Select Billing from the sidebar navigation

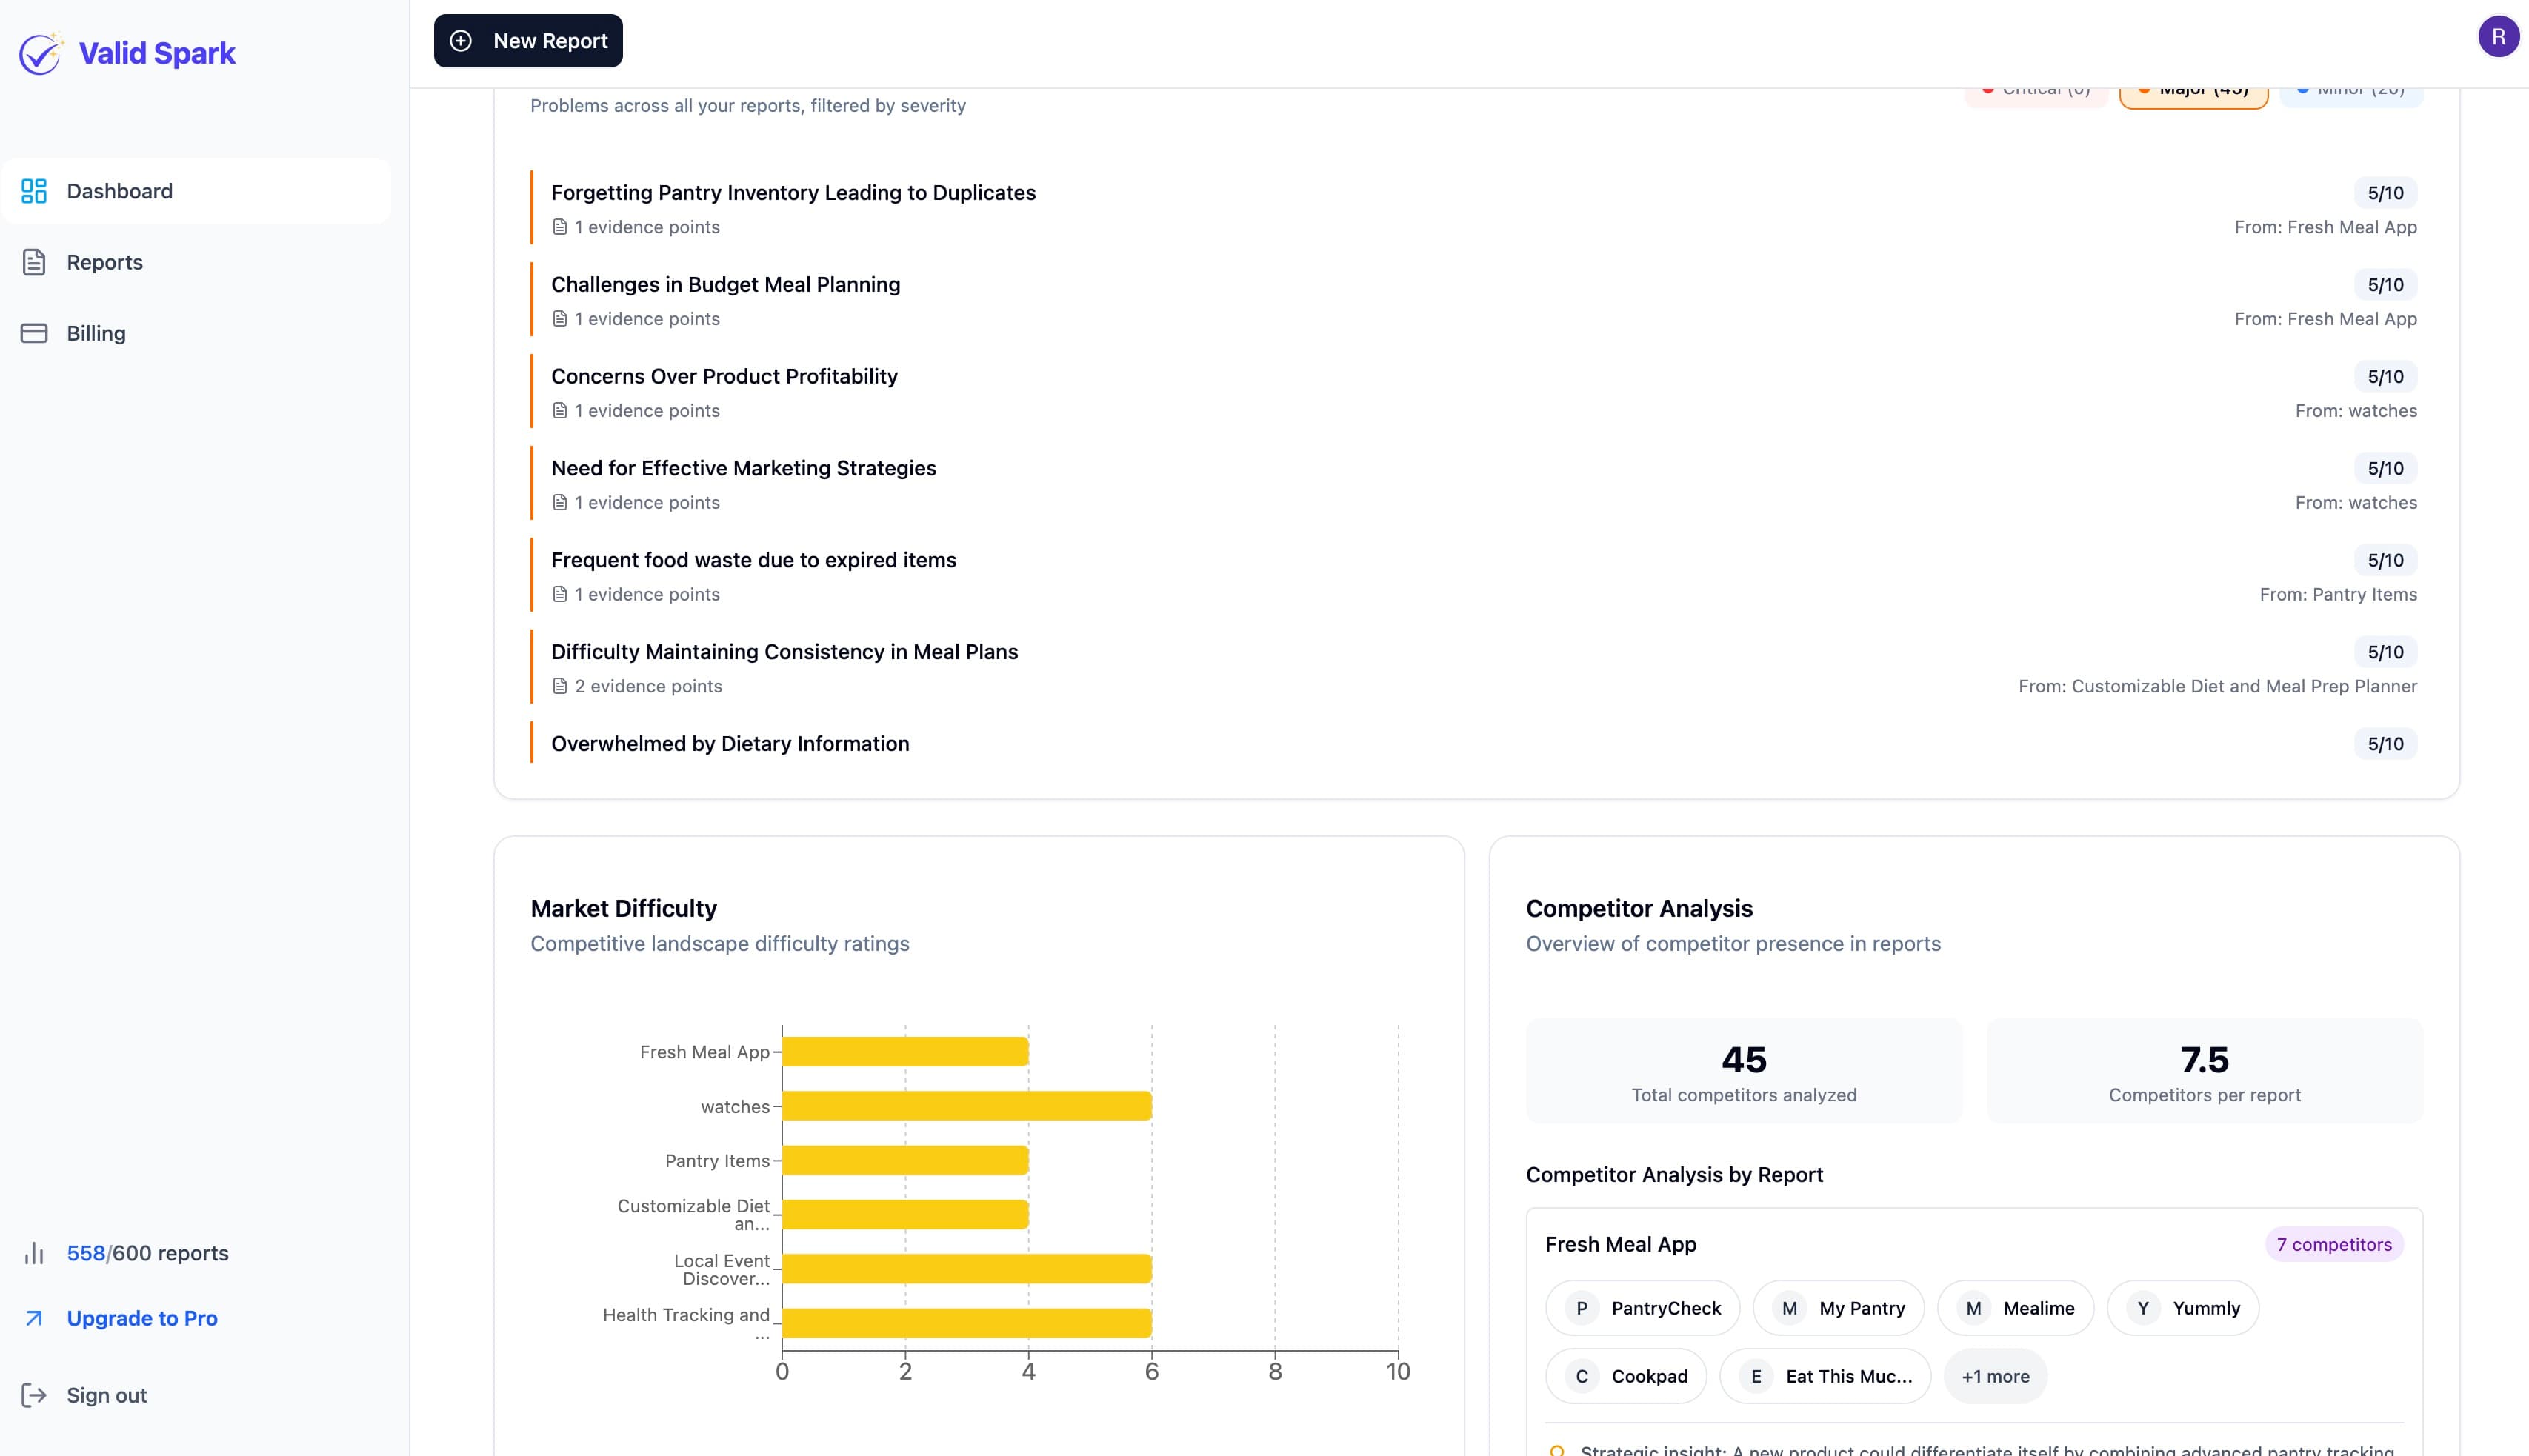point(96,332)
